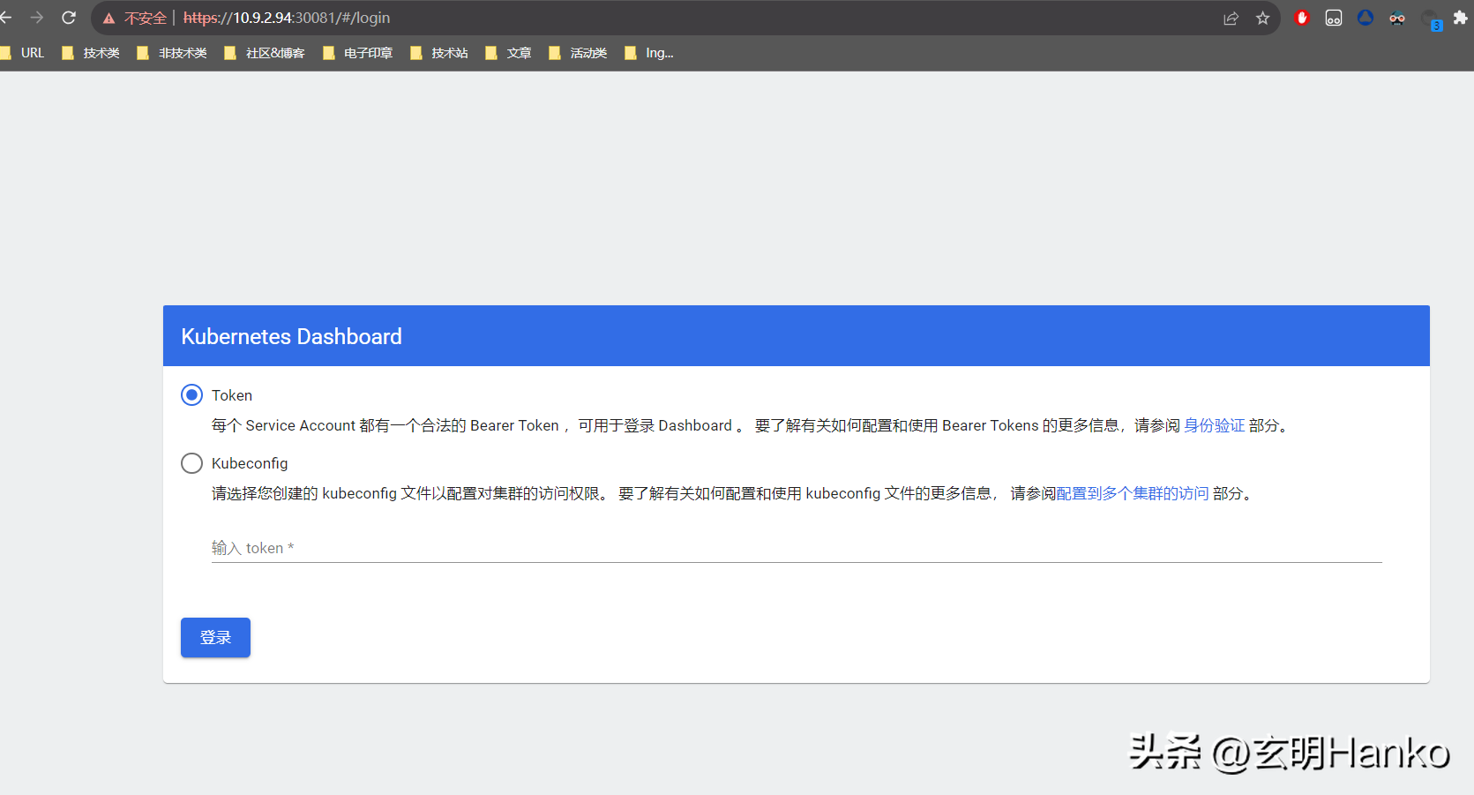Screen dimensions: 1474x795
Task: Open the 社区&博客 bookmark folder
Action: click(265, 53)
